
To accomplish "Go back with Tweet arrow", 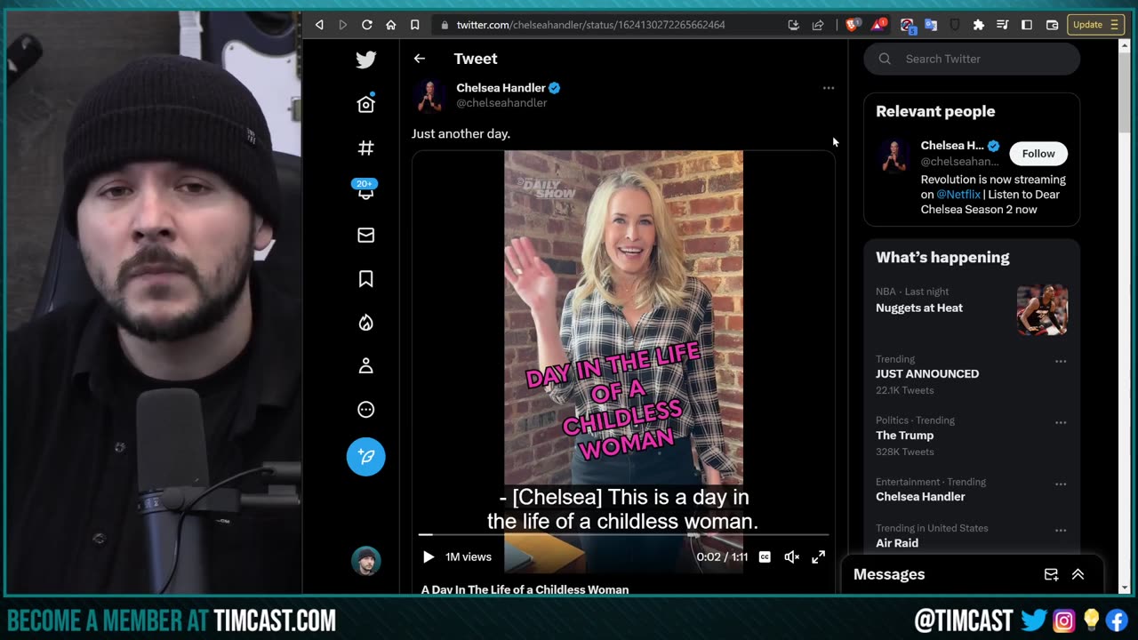I will [420, 59].
